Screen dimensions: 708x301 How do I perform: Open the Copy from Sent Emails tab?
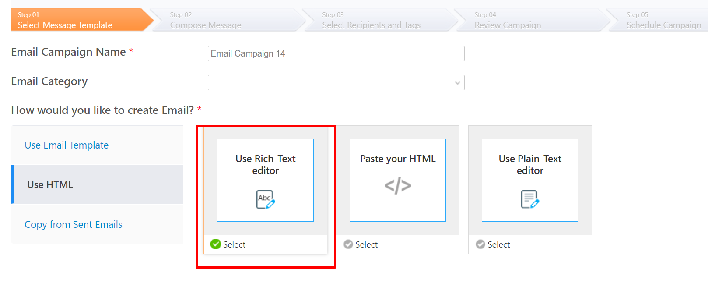[74, 224]
